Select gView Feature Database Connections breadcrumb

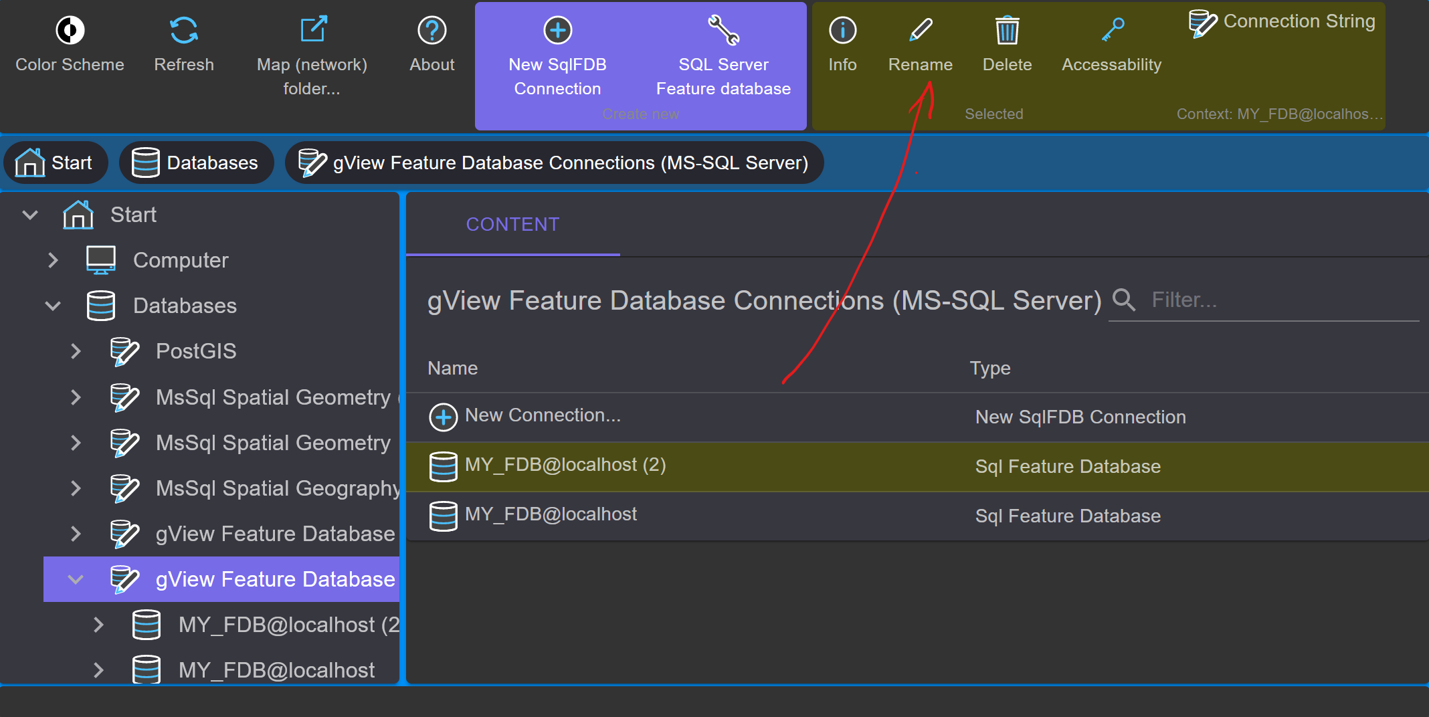[x=554, y=163]
